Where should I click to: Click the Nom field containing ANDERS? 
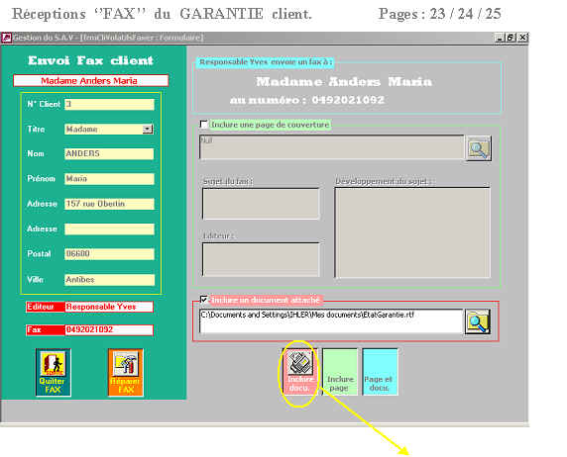point(109,153)
